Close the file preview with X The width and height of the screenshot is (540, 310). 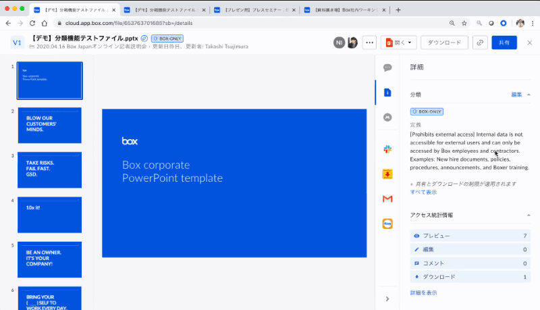pyautogui.click(x=530, y=43)
